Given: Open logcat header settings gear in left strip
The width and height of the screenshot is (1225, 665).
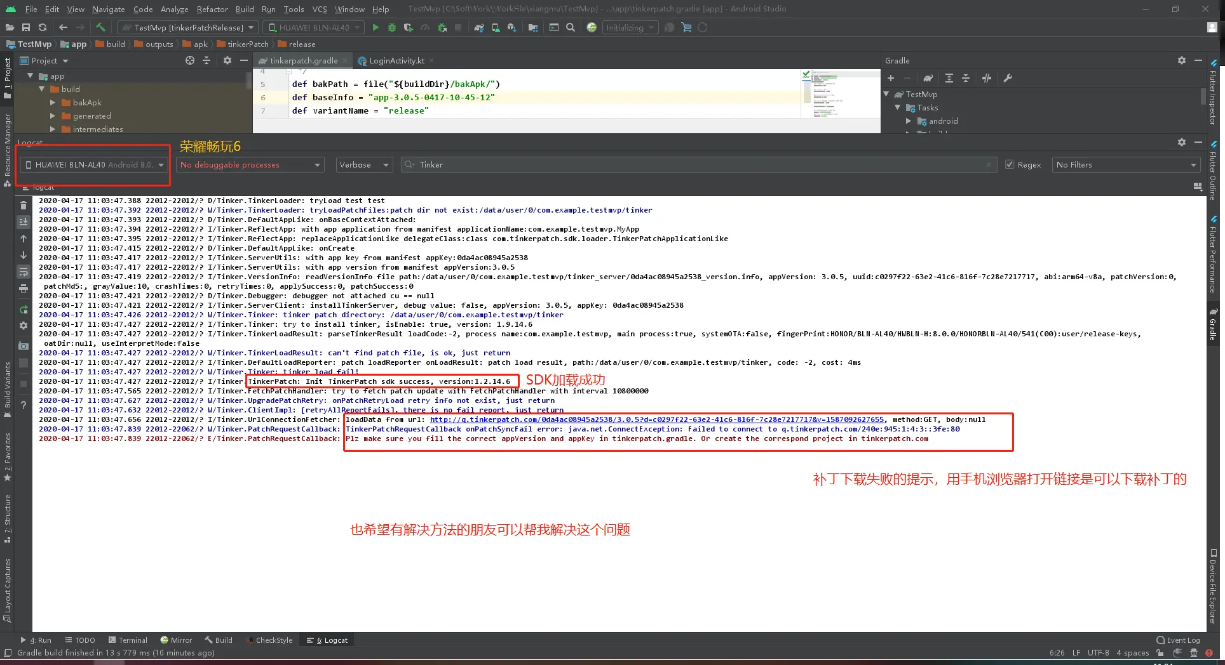Looking at the screenshot, I should click(24, 326).
